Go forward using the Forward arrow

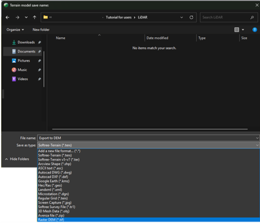[x=17, y=17]
